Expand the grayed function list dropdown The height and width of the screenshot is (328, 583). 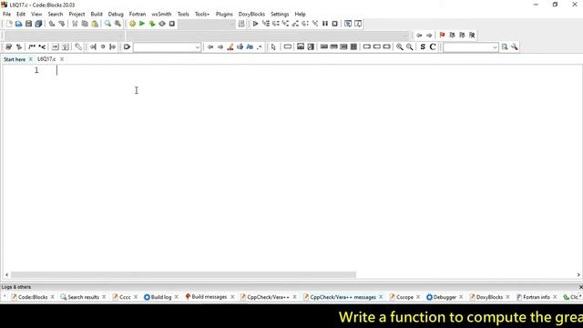point(404,36)
